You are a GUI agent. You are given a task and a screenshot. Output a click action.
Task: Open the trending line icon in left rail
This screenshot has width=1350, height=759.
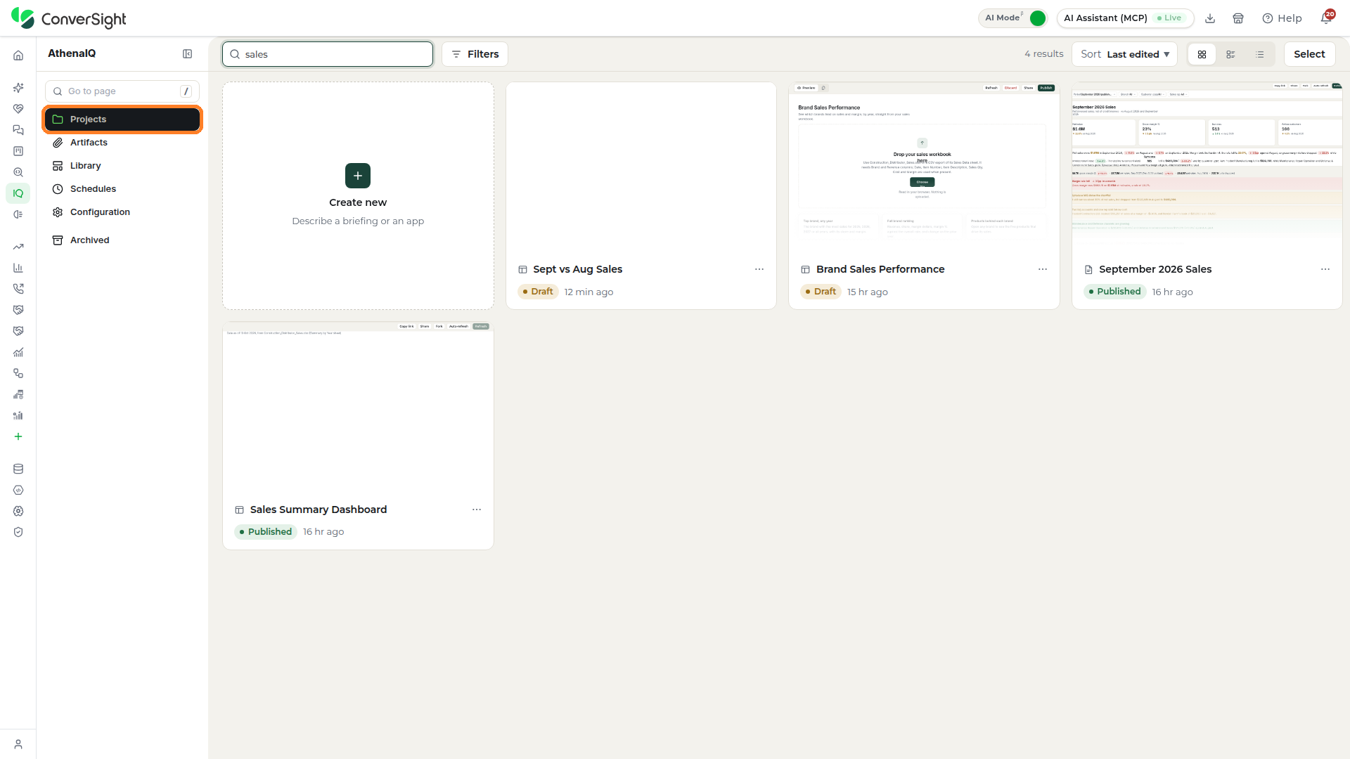point(18,247)
